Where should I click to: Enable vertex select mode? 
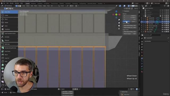tap(16, 6)
